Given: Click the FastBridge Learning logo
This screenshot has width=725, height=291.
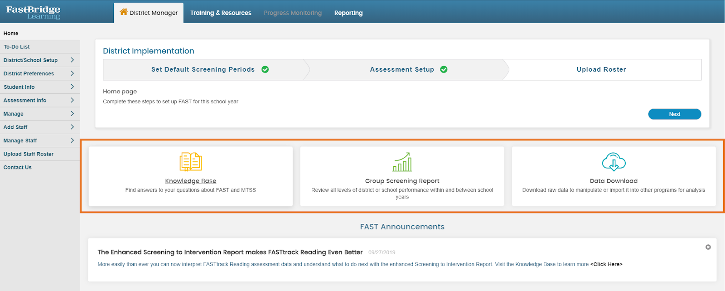Looking at the screenshot, I should pyautogui.click(x=33, y=12).
